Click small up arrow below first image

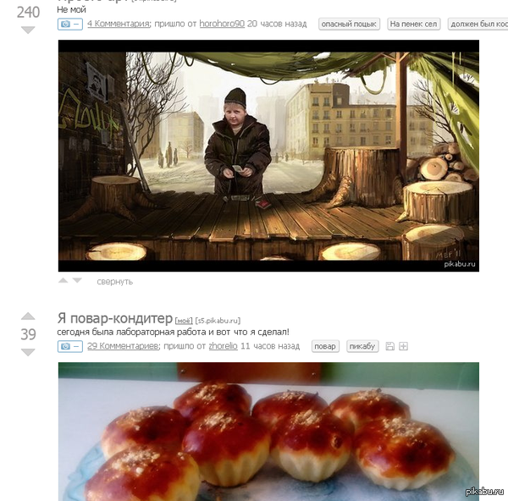point(63,280)
